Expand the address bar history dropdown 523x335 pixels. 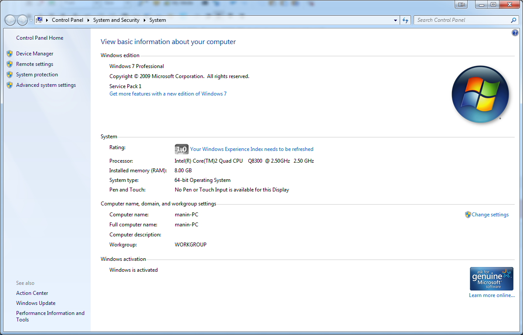396,20
